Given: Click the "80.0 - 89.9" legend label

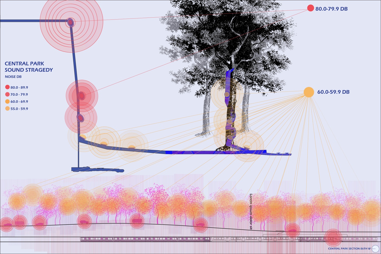Looking at the screenshot, I should pos(19,87).
